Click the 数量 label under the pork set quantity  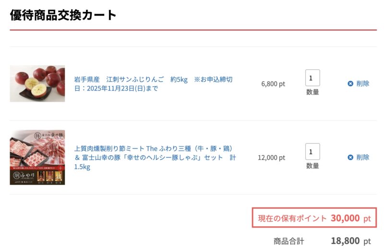point(312,166)
